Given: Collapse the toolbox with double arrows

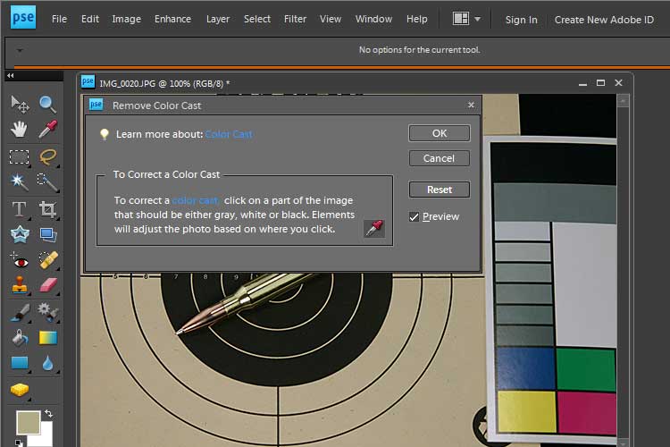Looking at the screenshot, I should pyautogui.click(x=10, y=76).
